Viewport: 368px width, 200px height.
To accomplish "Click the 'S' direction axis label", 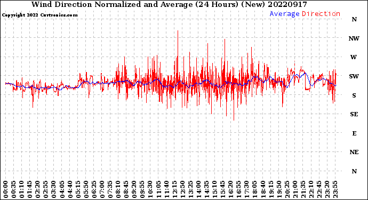I will click(354, 95).
